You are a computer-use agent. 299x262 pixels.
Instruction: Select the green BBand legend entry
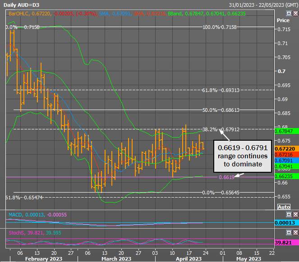[x=207, y=14]
